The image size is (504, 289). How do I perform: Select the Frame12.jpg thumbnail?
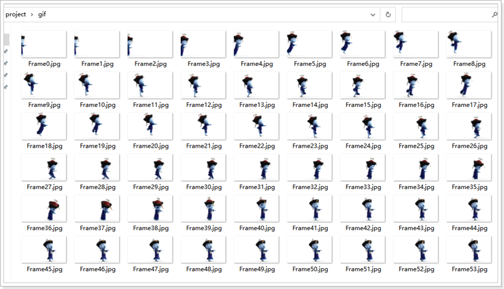tap(203, 85)
